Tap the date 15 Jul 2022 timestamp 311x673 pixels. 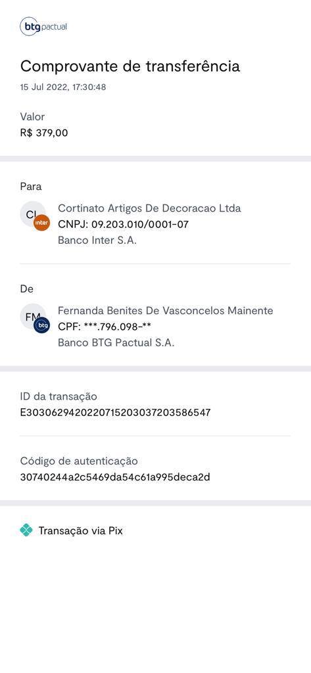(63, 87)
